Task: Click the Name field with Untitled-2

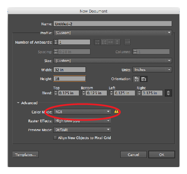Action: 113,24
